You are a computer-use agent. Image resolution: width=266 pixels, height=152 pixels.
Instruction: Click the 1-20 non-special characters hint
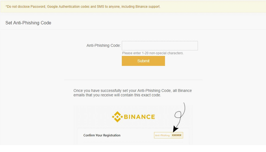click(x=153, y=53)
